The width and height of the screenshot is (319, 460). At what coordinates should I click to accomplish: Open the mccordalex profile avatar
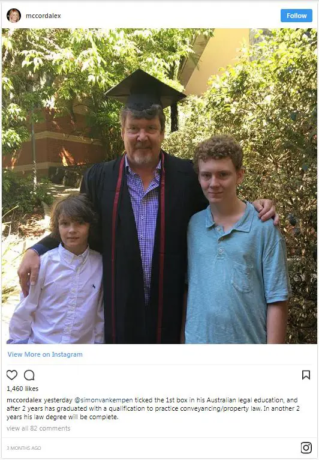[x=14, y=16]
